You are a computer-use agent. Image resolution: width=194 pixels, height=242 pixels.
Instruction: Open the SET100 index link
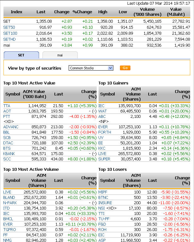10,33
